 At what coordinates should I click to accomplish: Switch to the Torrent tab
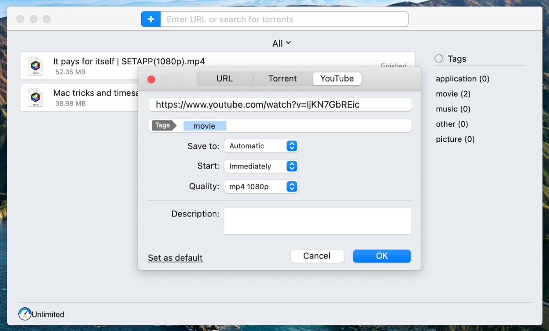pyautogui.click(x=283, y=78)
